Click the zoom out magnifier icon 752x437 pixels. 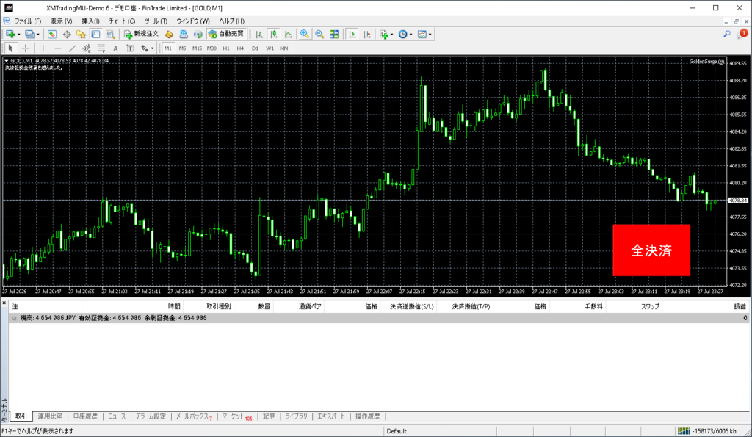point(319,34)
